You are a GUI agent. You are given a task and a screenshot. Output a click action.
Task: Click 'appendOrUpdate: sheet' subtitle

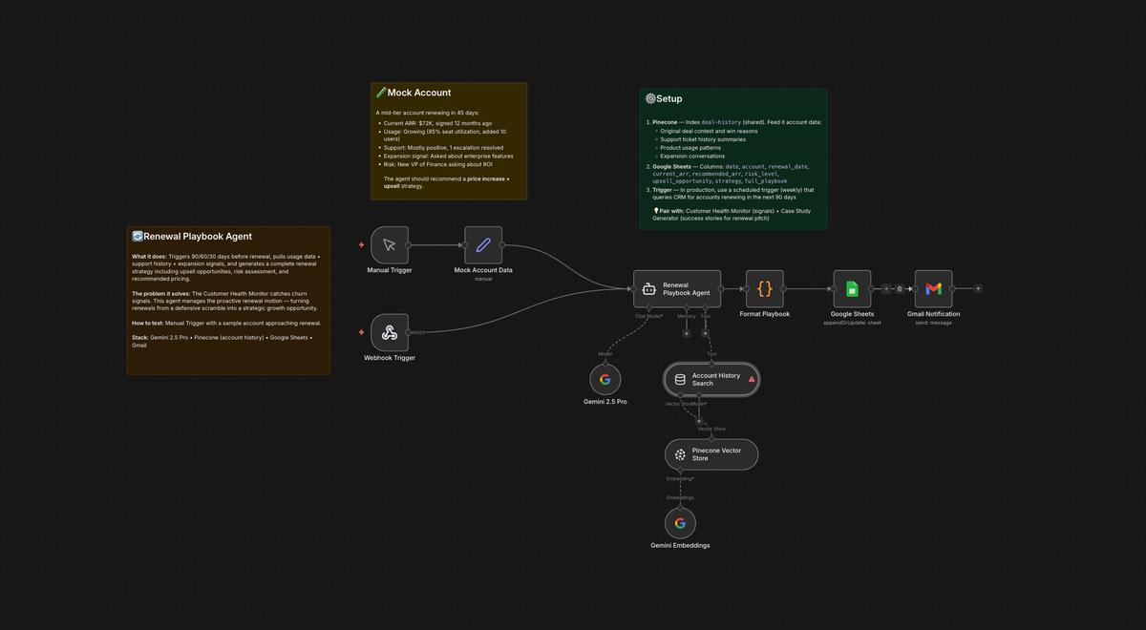[852, 323]
